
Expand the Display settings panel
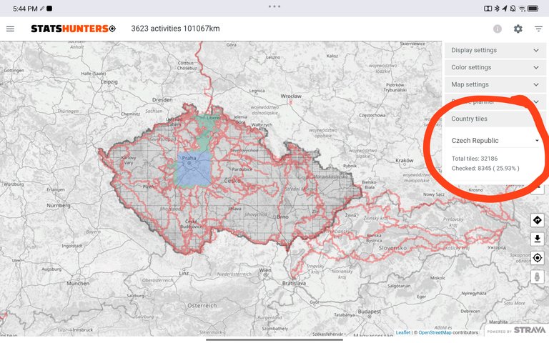pos(494,50)
